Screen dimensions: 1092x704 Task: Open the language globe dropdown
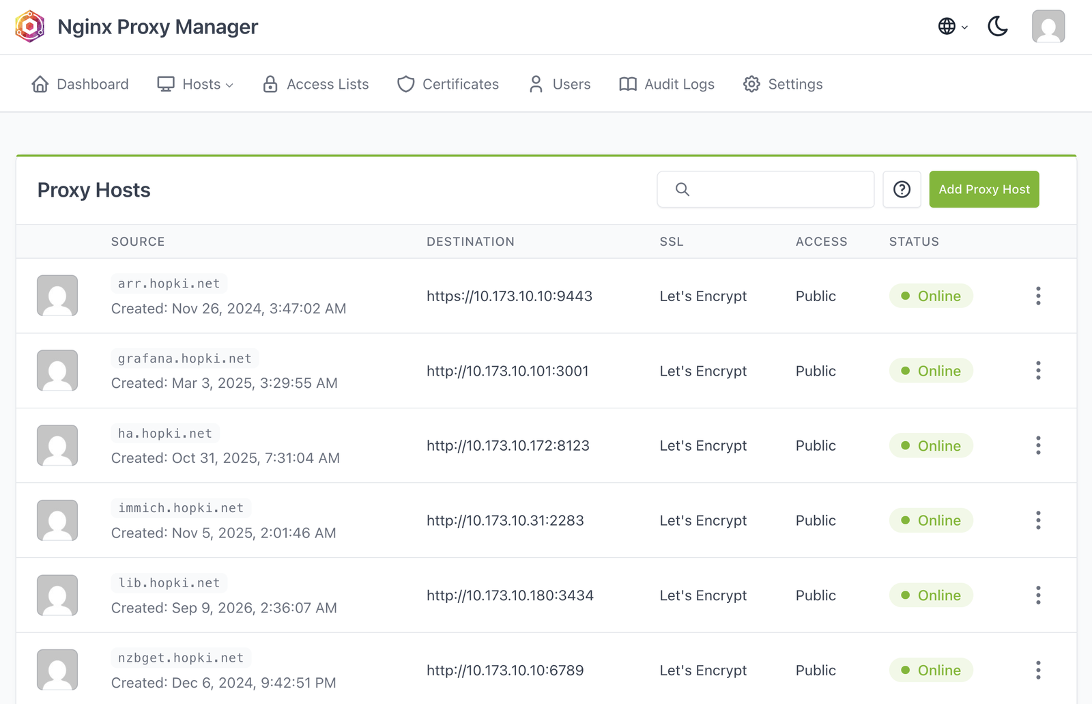pyautogui.click(x=953, y=27)
